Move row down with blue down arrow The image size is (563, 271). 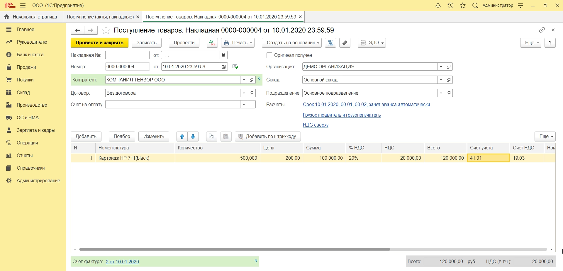pyautogui.click(x=193, y=137)
